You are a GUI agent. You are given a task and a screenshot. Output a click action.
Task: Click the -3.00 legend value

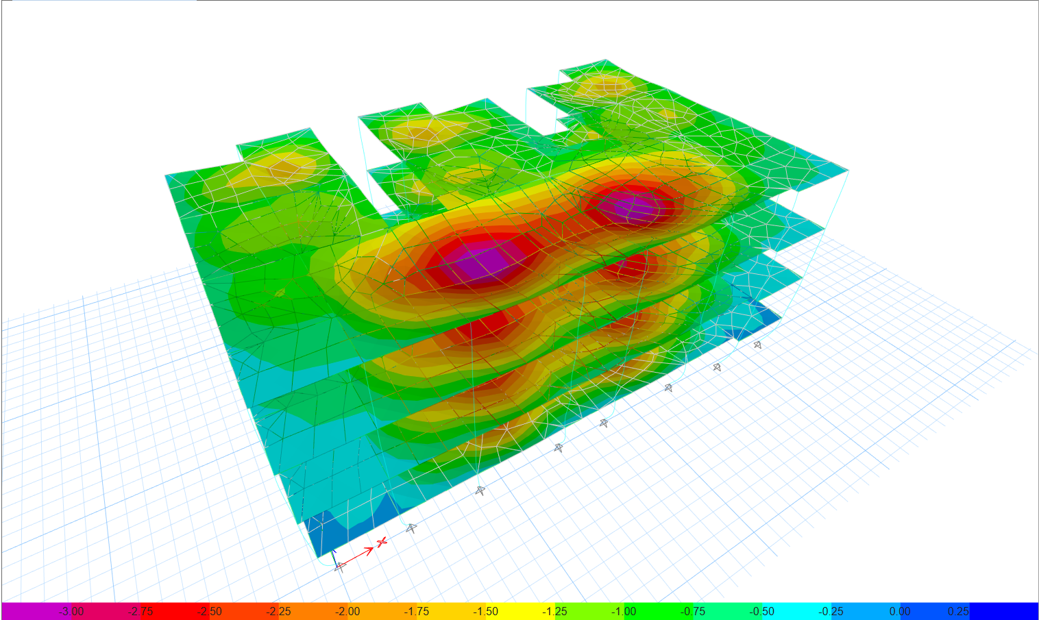pos(71,611)
